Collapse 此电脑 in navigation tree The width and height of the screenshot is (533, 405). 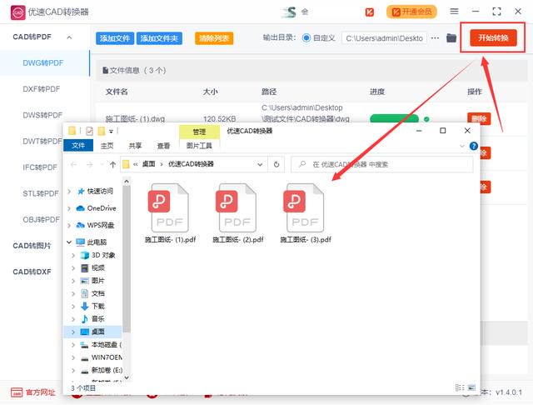(x=69, y=242)
